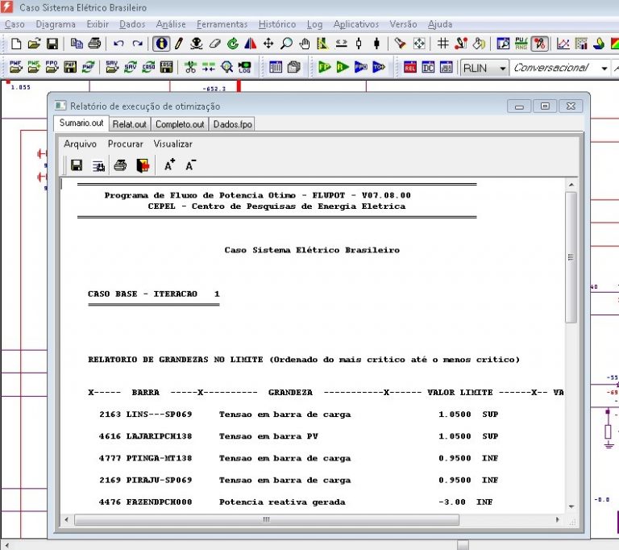This screenshot has height=550, width=619.
Task: Click the report's vertical scrollbar thumb
Action: click(x=571, y=258)
